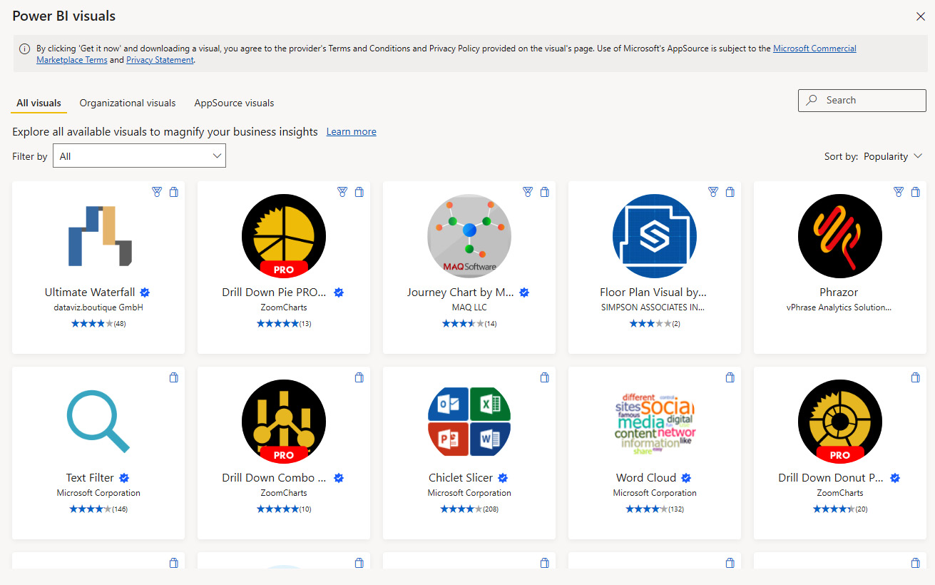
Task: Click the shopping bag icon on Floor Plan Visual card
Action: (x=730, y=192)
